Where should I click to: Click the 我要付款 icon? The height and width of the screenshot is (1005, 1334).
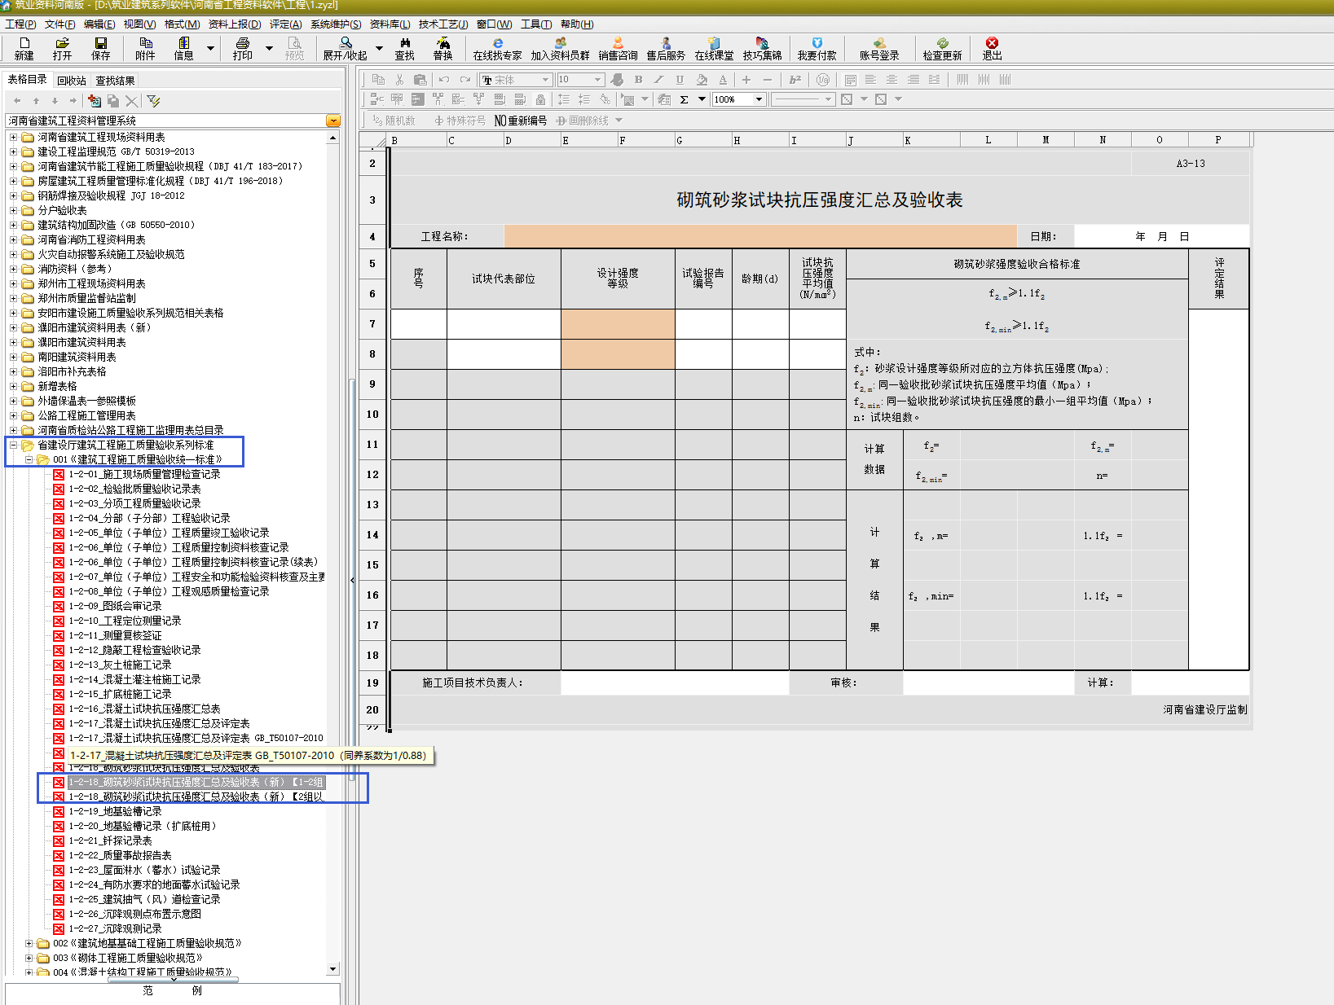[x=817, y=49]
